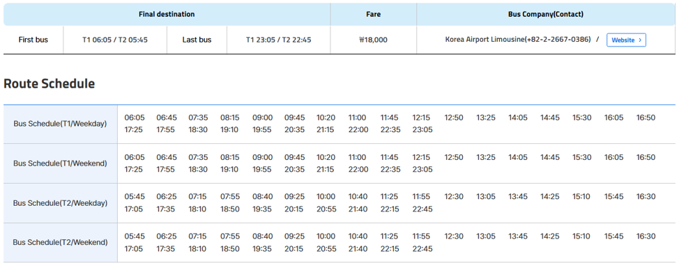Click the Route Schedule heading
The image size is (679, 265).
click(49, 84)
